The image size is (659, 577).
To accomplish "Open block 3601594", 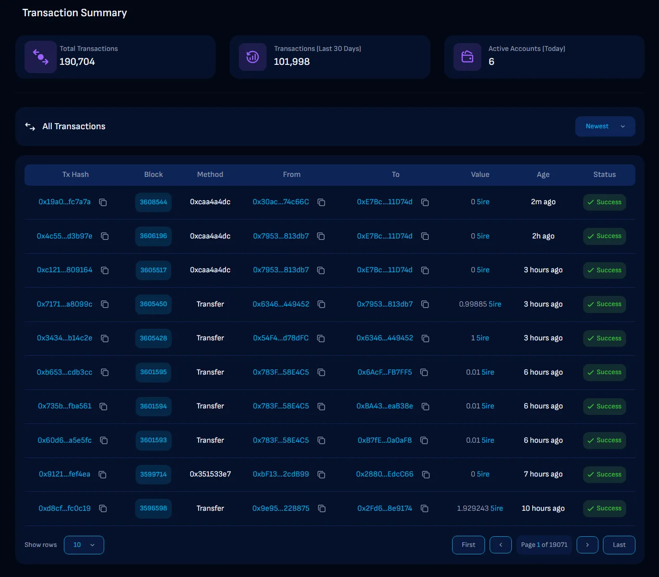I will [x=153, y=407].
